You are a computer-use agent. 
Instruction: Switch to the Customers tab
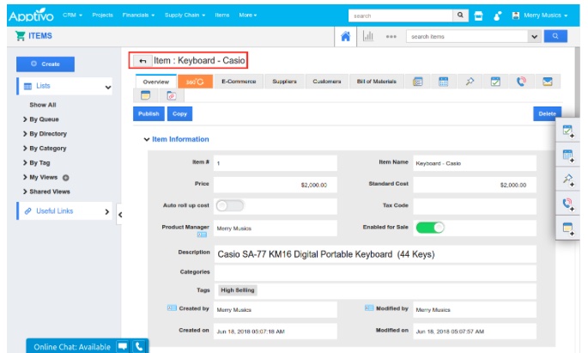pos(327,82)
